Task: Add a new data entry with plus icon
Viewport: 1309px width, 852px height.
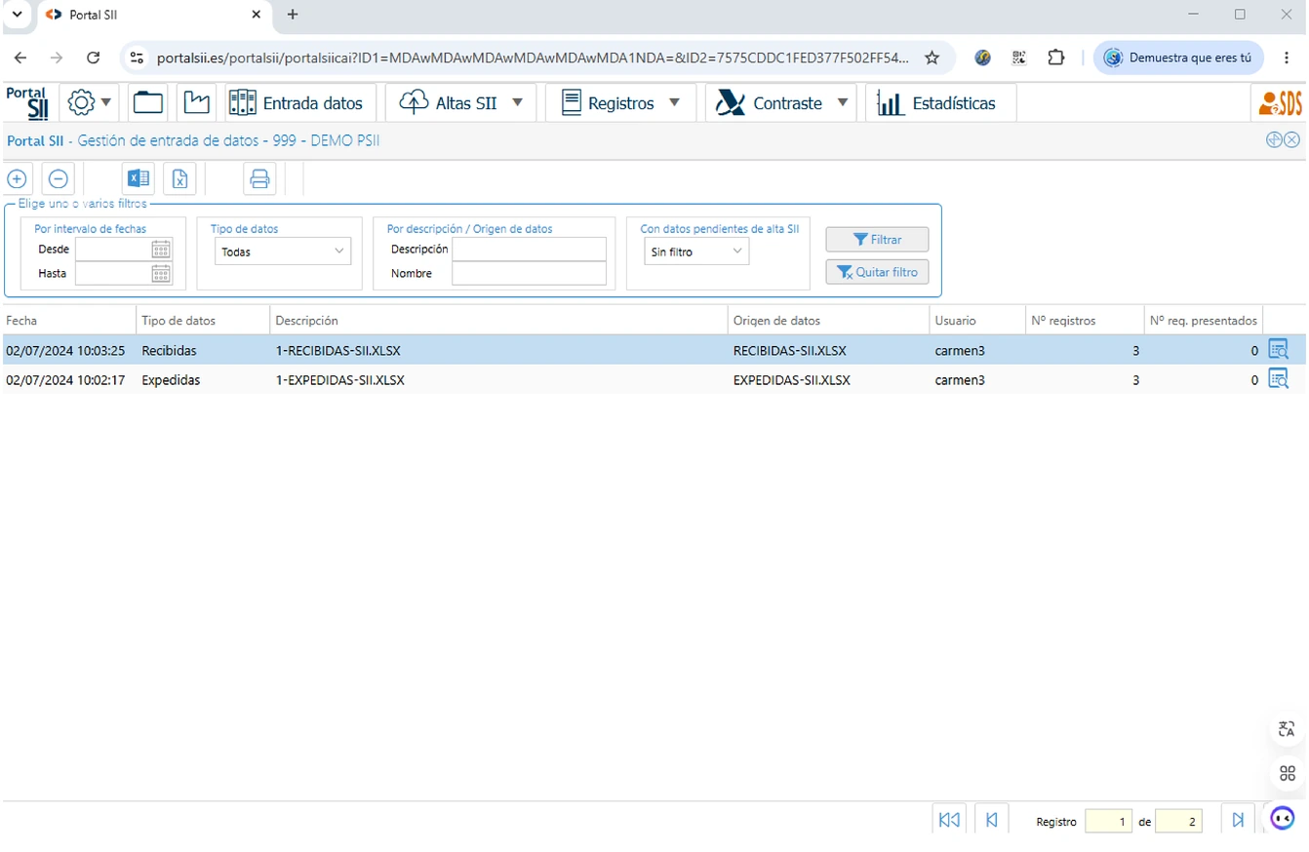Action: click(x=17, y=178)
